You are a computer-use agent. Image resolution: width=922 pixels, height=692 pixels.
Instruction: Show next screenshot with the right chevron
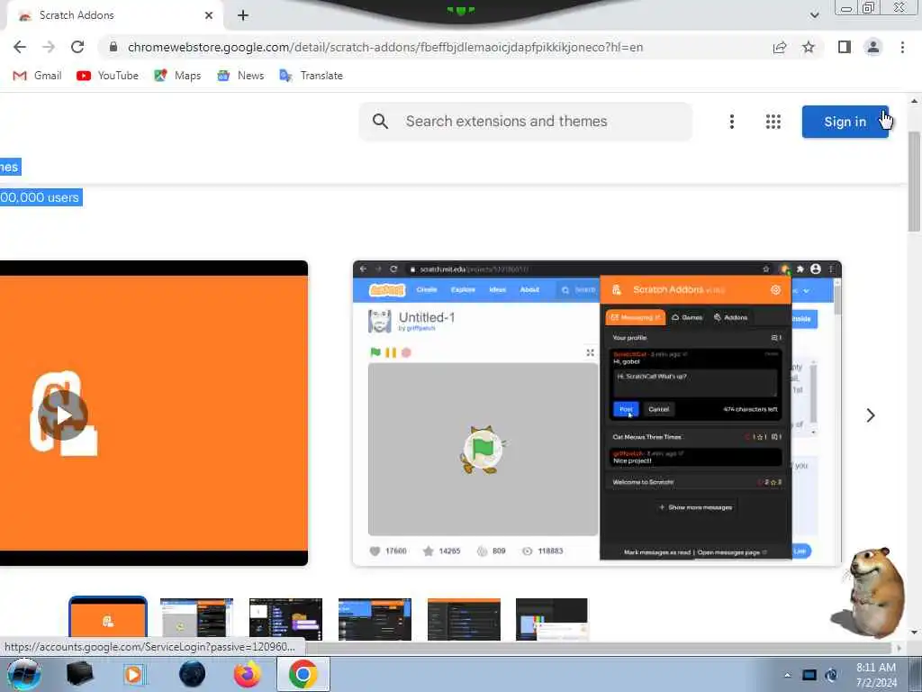coord(871,415)
